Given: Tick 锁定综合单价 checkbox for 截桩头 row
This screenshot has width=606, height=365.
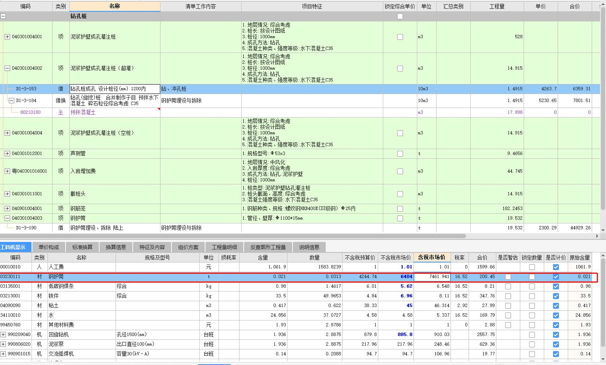Looking at the screenshot, I should 400,194.
